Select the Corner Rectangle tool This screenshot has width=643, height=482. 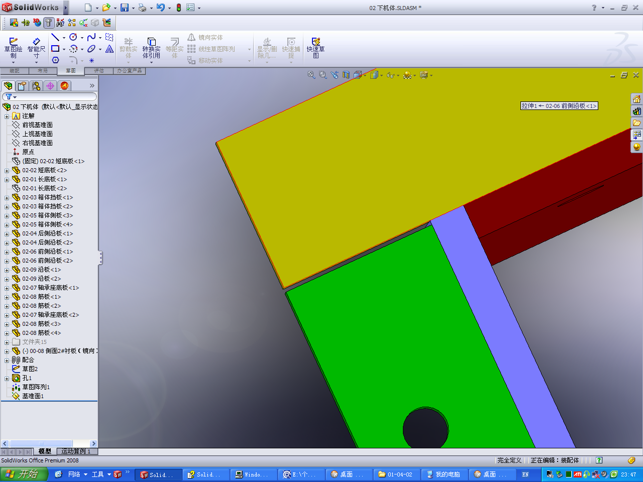(55, 49)
